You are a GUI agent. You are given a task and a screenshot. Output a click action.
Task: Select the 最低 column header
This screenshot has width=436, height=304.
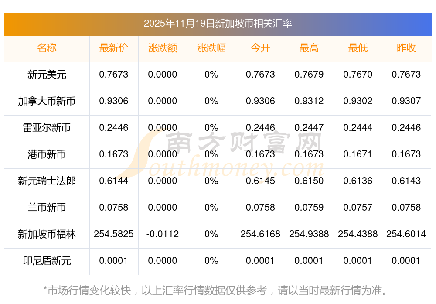tap(358, 48)
